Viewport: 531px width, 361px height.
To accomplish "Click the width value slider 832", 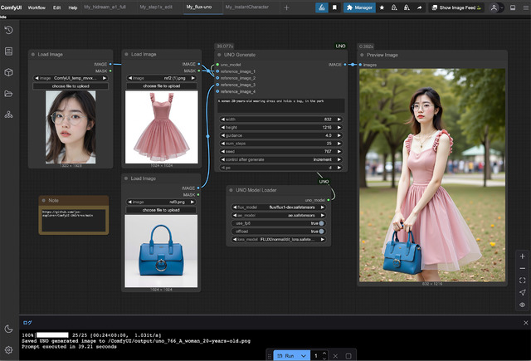I will click(x=280, y=120).
